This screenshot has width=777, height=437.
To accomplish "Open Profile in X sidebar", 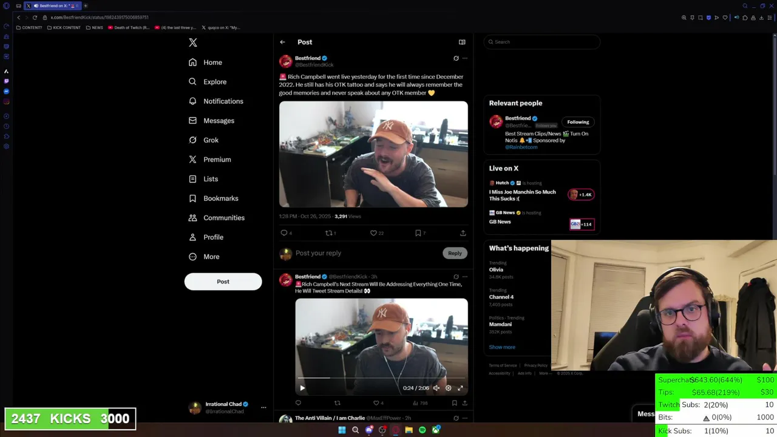I will (206, 237).
